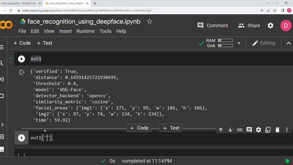Expand the left sidebar arrow
The height and width of the screenshot is (165, 293).
tap(2, 125)
